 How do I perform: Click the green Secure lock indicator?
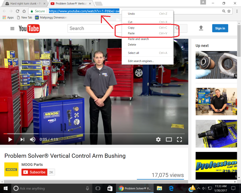tap(38, 11)
